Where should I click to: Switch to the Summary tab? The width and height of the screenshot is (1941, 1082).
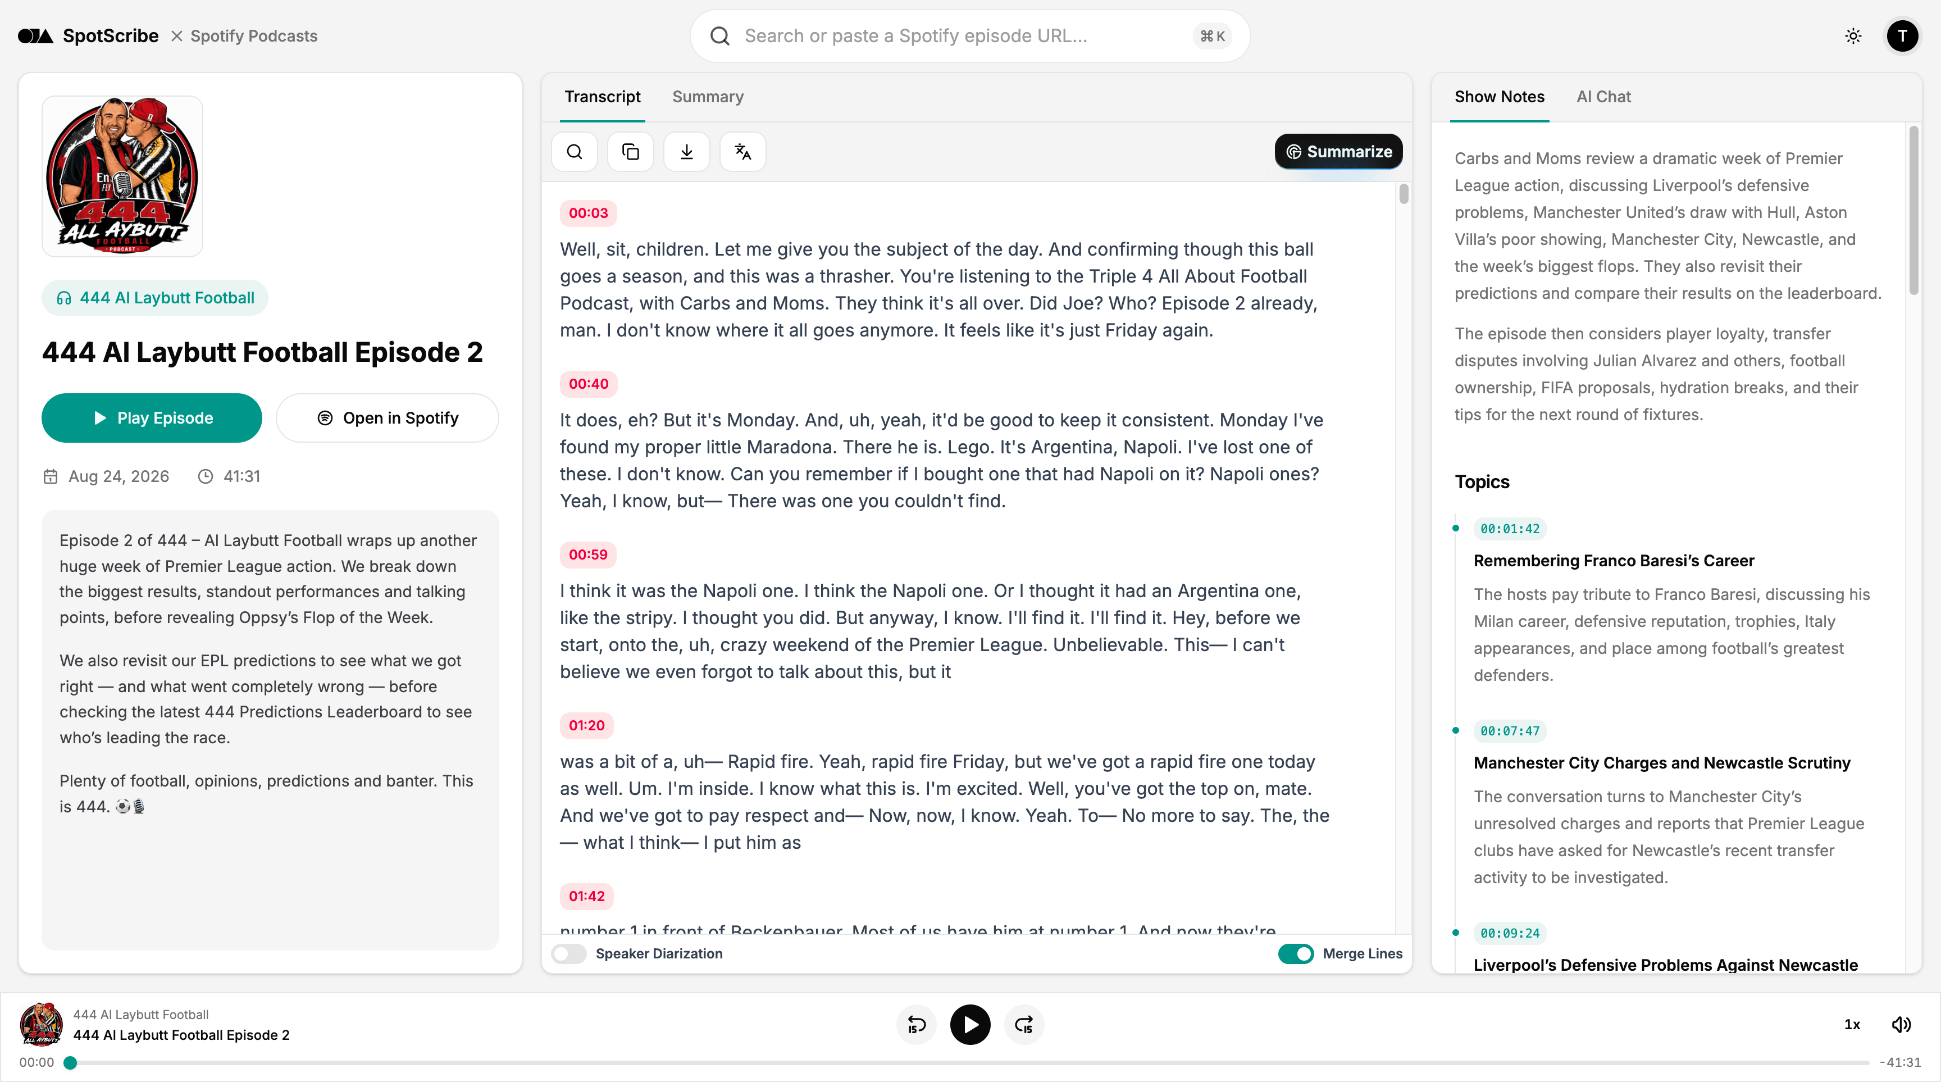(x=708, y=97)
